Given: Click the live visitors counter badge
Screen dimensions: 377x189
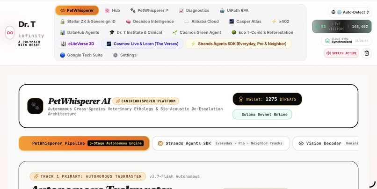Looking at the screenshot, I should (x=341, y=27).
